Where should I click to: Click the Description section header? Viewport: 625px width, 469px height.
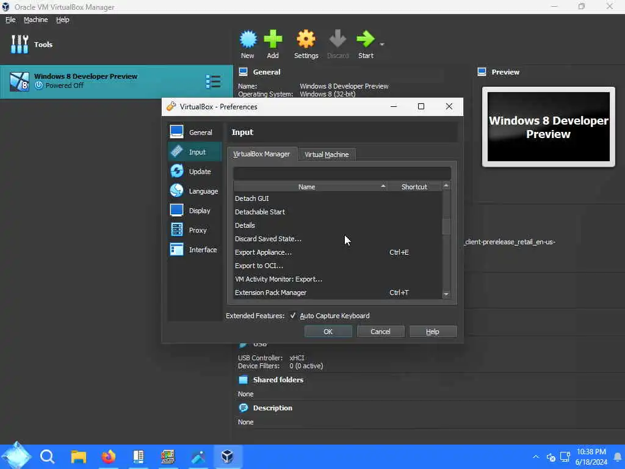tap(272, 407)
